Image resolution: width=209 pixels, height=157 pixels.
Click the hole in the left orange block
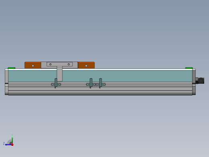coord(33,66)
